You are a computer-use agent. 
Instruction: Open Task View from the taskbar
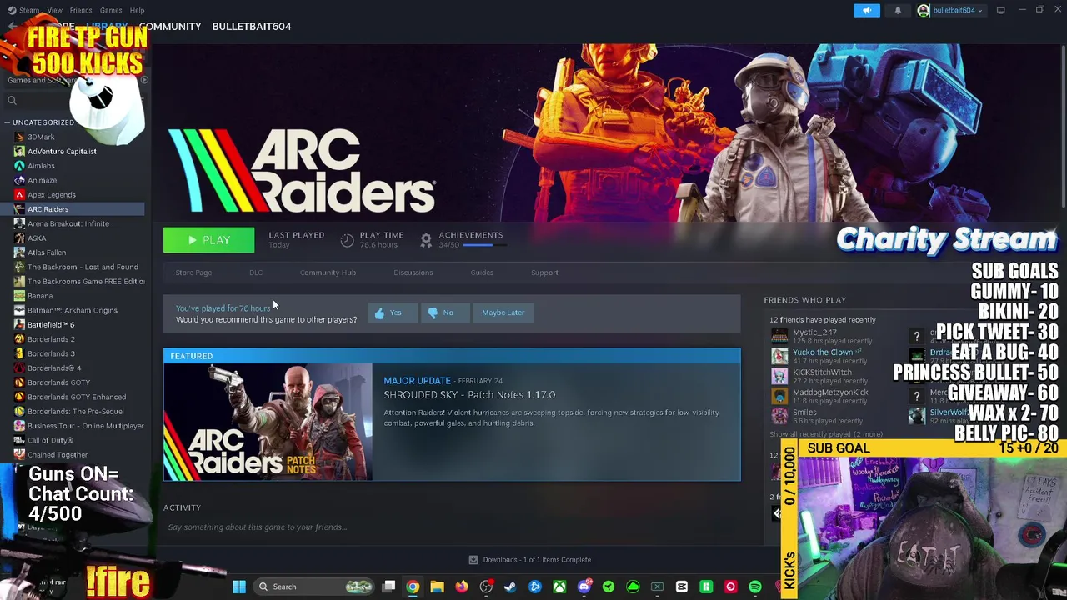click(388, 587)
